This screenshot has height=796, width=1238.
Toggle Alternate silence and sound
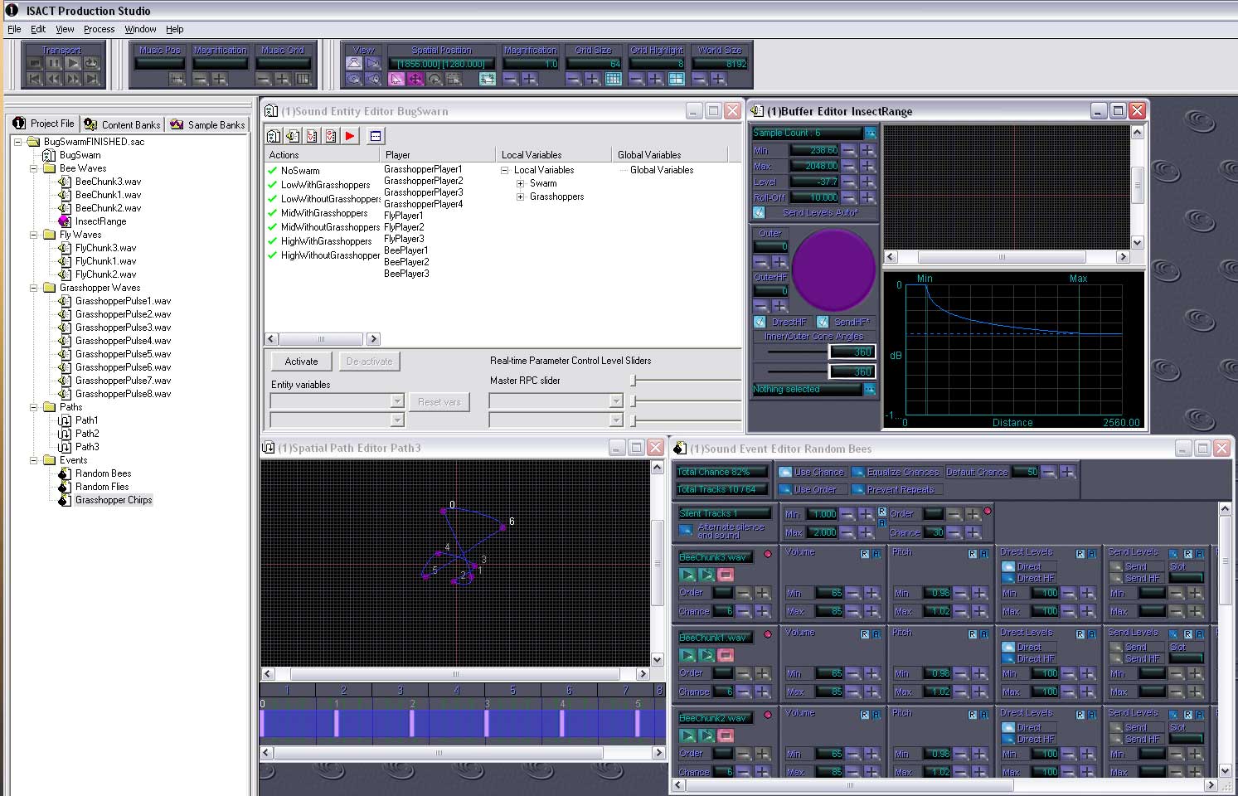click(686, 530)
